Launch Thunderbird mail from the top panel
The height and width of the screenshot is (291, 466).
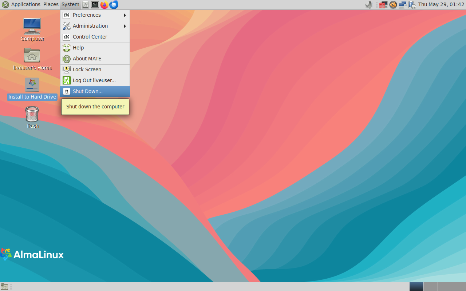pyautogui.click(x=114, y=5)
